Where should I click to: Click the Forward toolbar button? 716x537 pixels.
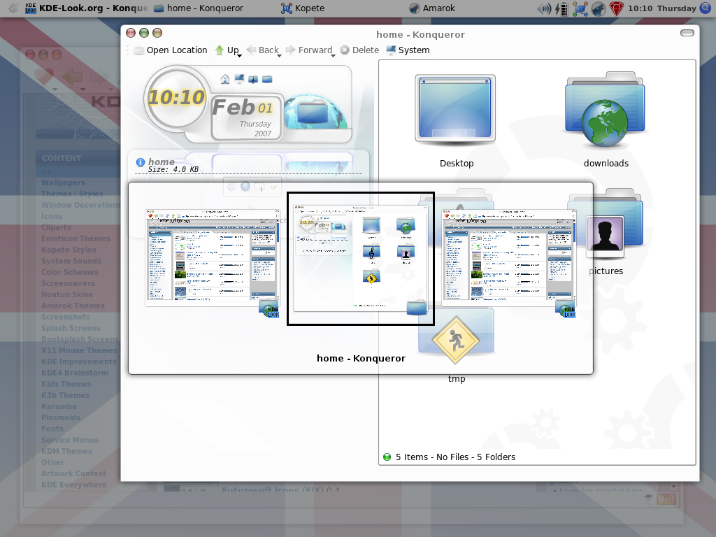310,50
